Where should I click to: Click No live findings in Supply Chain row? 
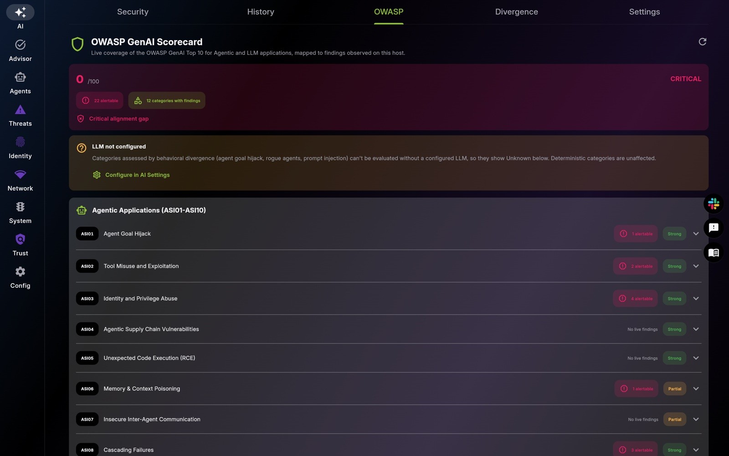(642, 329)
